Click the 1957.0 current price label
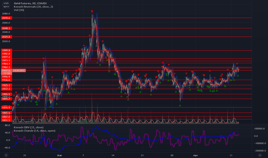 pyautogui.click(x=7, y=70)
